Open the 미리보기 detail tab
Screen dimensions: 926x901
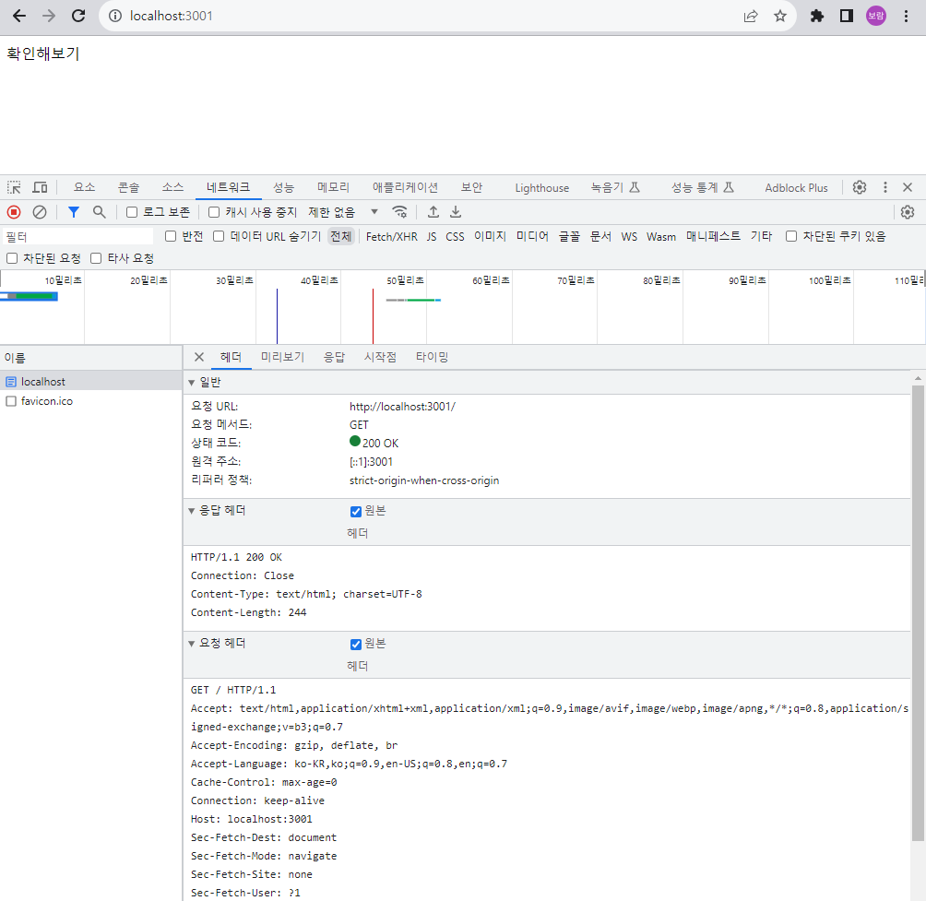282,357
